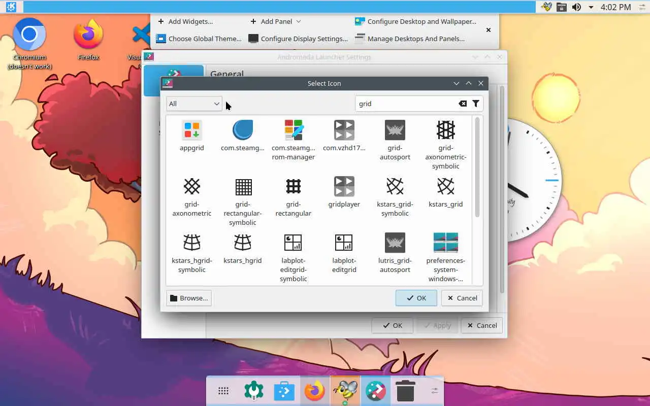Select the preferences-system-windows icon

pos(446,243)
